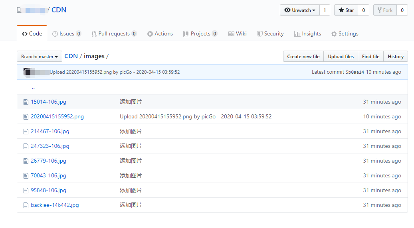Open commit message for 214467-106.jpg row

pyautogui.click(x=131, y=131)
